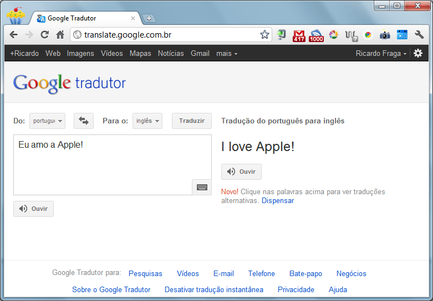Click the translated text 'I love Apple!'
The width and height of the screenshot is (433, 301).
point(258,147)
